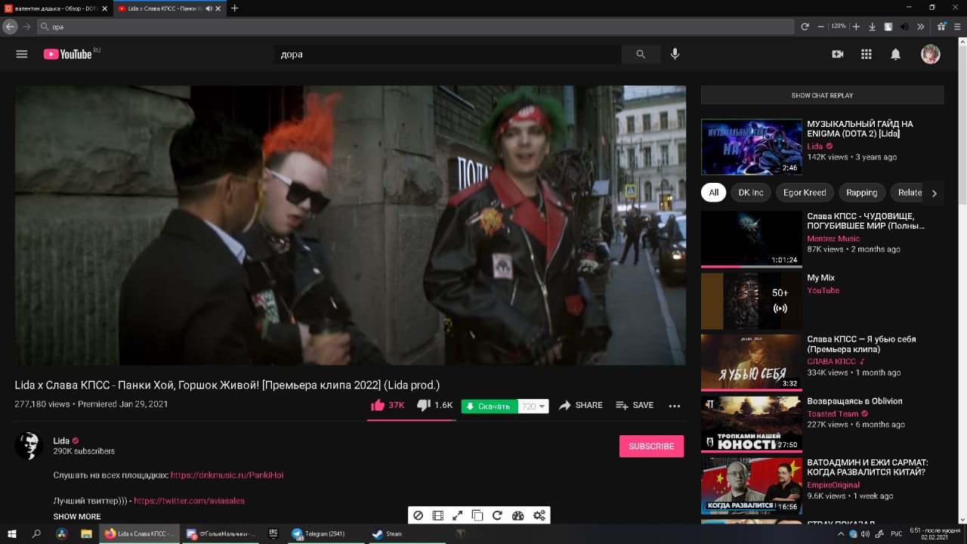Open the Enigma Dota 2 guide thumbnail
The width and height of the screenshot is (967, 544).
tap(751, 147)
